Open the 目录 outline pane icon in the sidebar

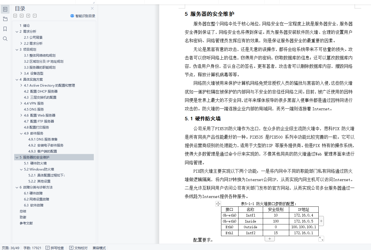click(x=5, y=9)
